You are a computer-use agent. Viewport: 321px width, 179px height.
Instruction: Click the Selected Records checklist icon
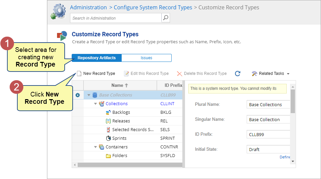(x=108, y=130)
